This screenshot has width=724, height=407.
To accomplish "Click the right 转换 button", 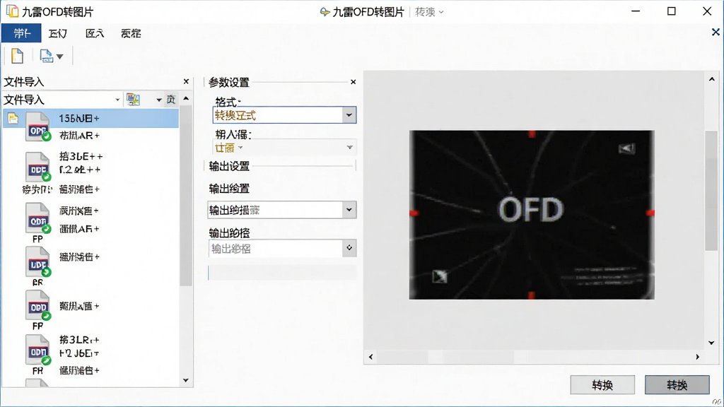I will click(x=677, y=385).
